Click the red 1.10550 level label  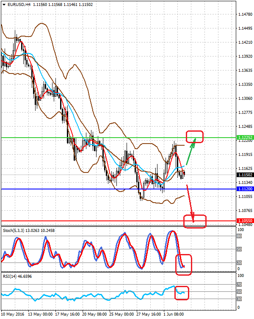245,221
